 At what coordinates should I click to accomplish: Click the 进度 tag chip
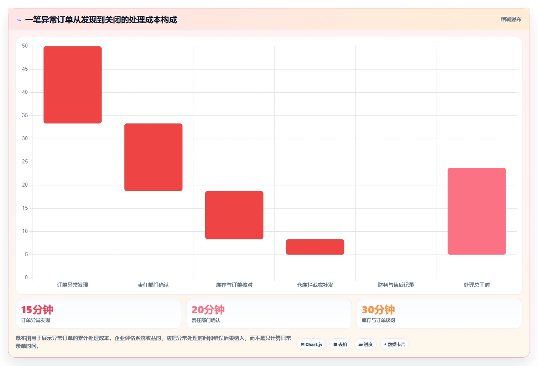coord(366,344)
